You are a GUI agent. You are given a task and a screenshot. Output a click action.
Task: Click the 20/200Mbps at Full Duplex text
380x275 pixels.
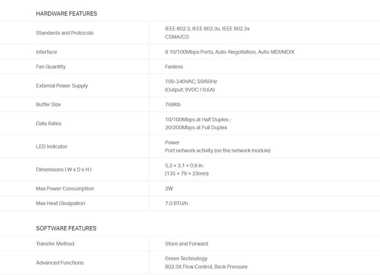(x=196, y=127)
